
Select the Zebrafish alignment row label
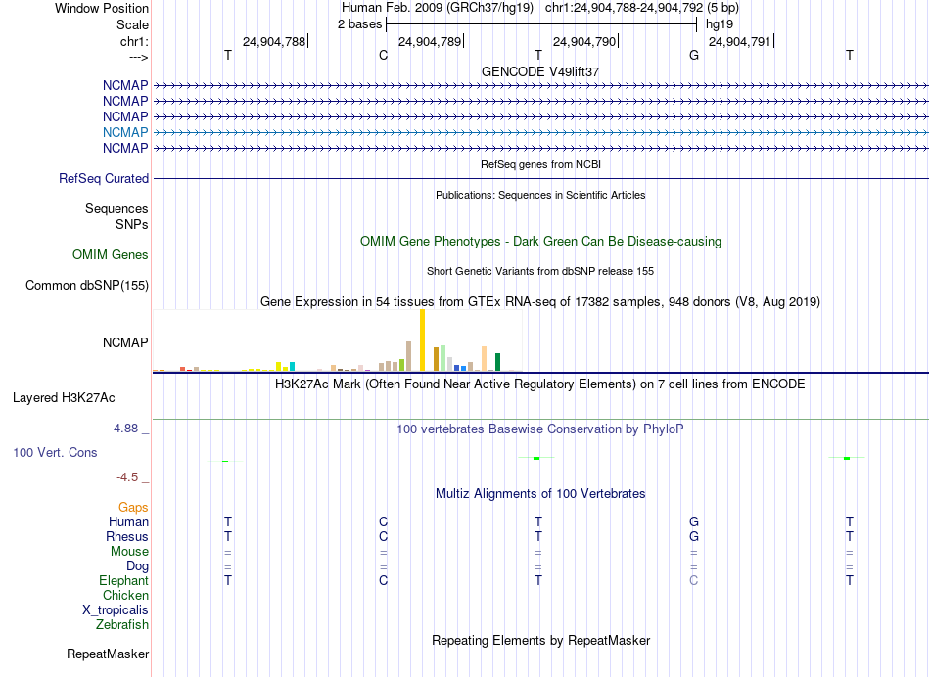pos(122,624)
